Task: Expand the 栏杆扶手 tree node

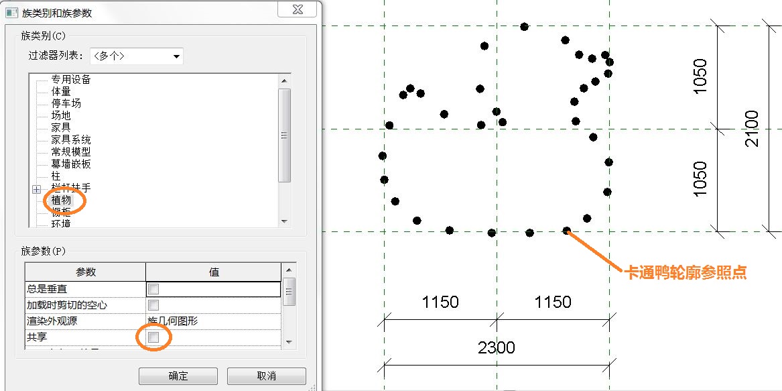Action: [36, 188]
